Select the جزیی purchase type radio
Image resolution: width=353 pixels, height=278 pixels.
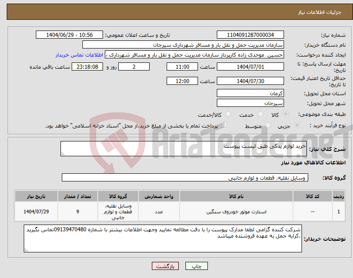297,125
